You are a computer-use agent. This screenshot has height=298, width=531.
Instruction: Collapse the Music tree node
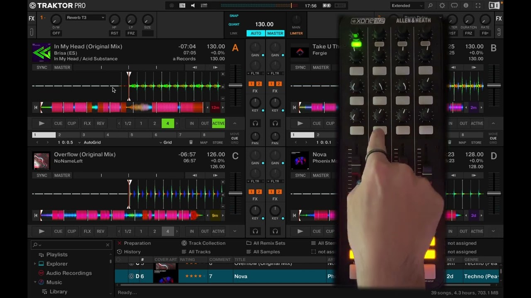tap(35, 282)
